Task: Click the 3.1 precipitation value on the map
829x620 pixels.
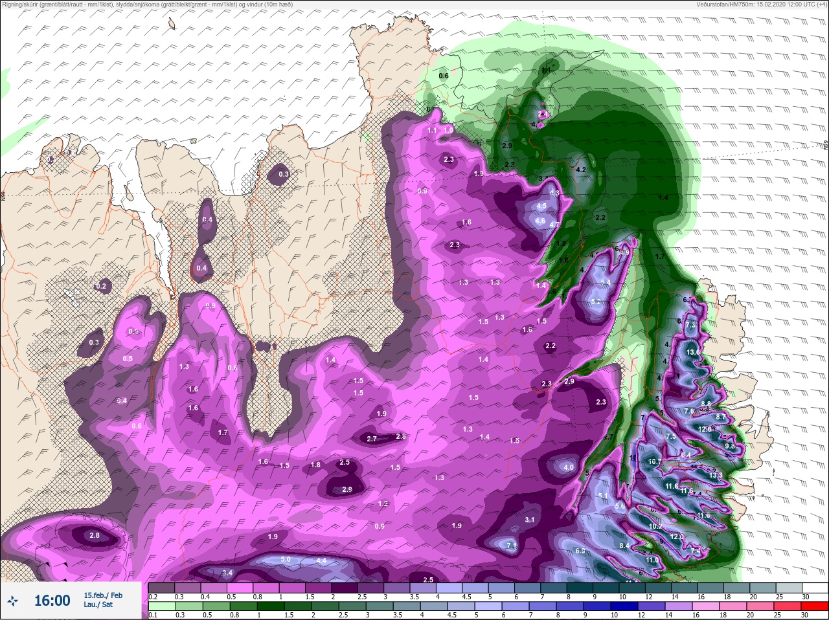Action: [530, 520]
